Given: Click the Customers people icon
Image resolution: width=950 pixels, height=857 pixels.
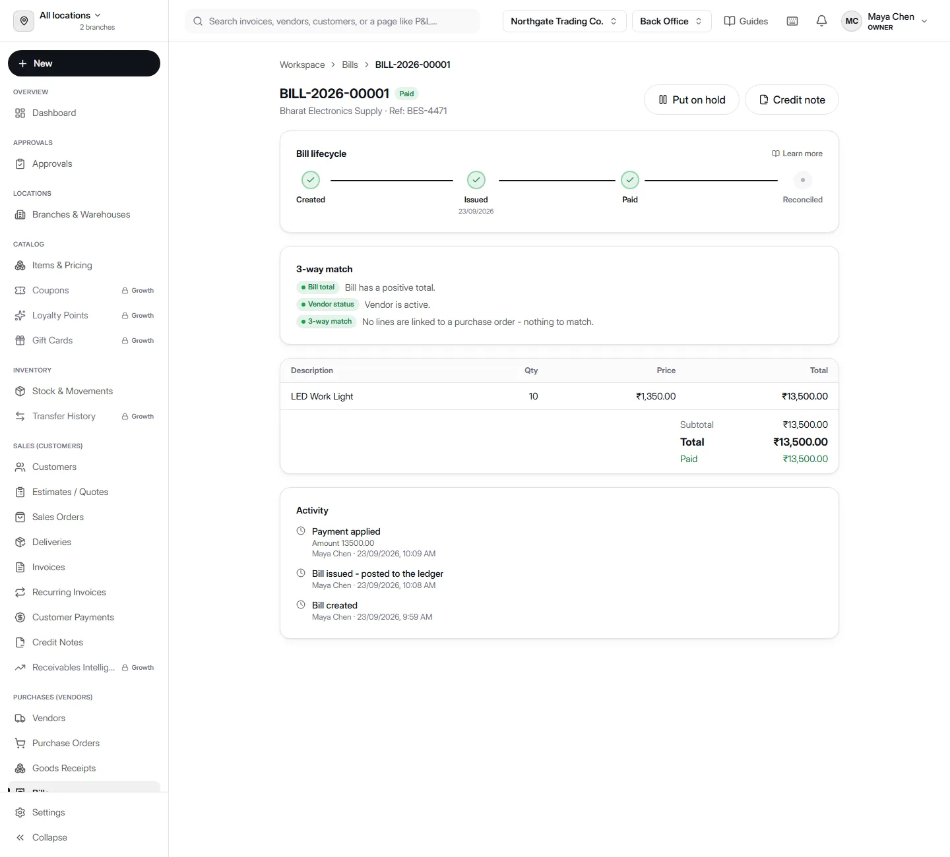Looking at the screenshot, I should coord(20,467).
